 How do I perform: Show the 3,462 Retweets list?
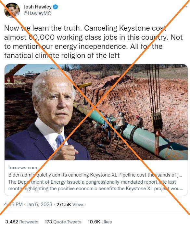[x=22, y=222]
